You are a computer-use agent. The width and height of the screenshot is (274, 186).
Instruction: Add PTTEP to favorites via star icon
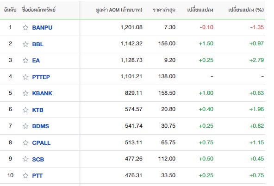tap(25, 77)
